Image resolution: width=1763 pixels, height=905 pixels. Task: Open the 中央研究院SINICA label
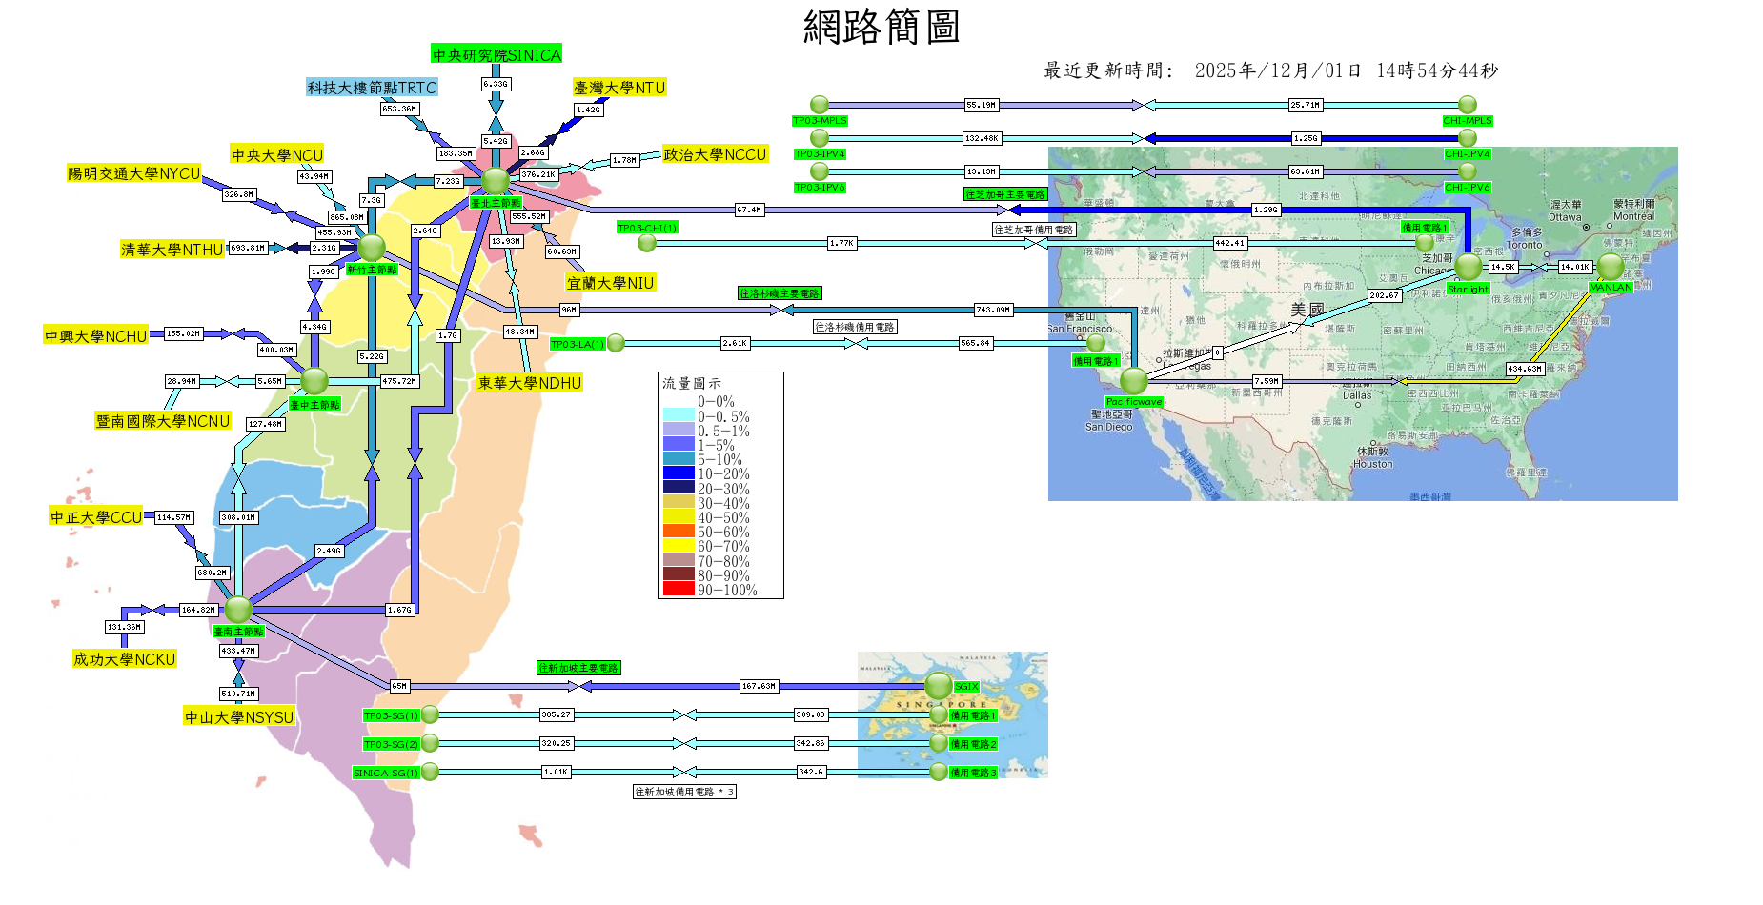(x=496, y=55)
